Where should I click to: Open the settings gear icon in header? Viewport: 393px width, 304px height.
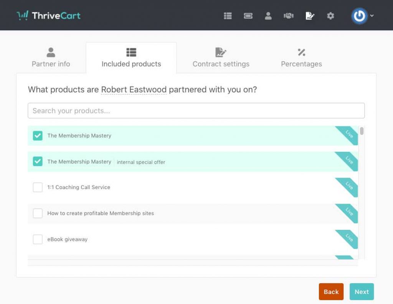pos(330,16)
